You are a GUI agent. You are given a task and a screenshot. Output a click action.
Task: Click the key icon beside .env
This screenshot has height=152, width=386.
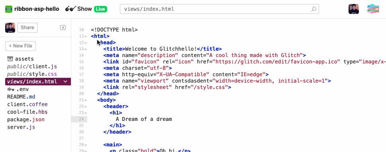click(11, 89)
